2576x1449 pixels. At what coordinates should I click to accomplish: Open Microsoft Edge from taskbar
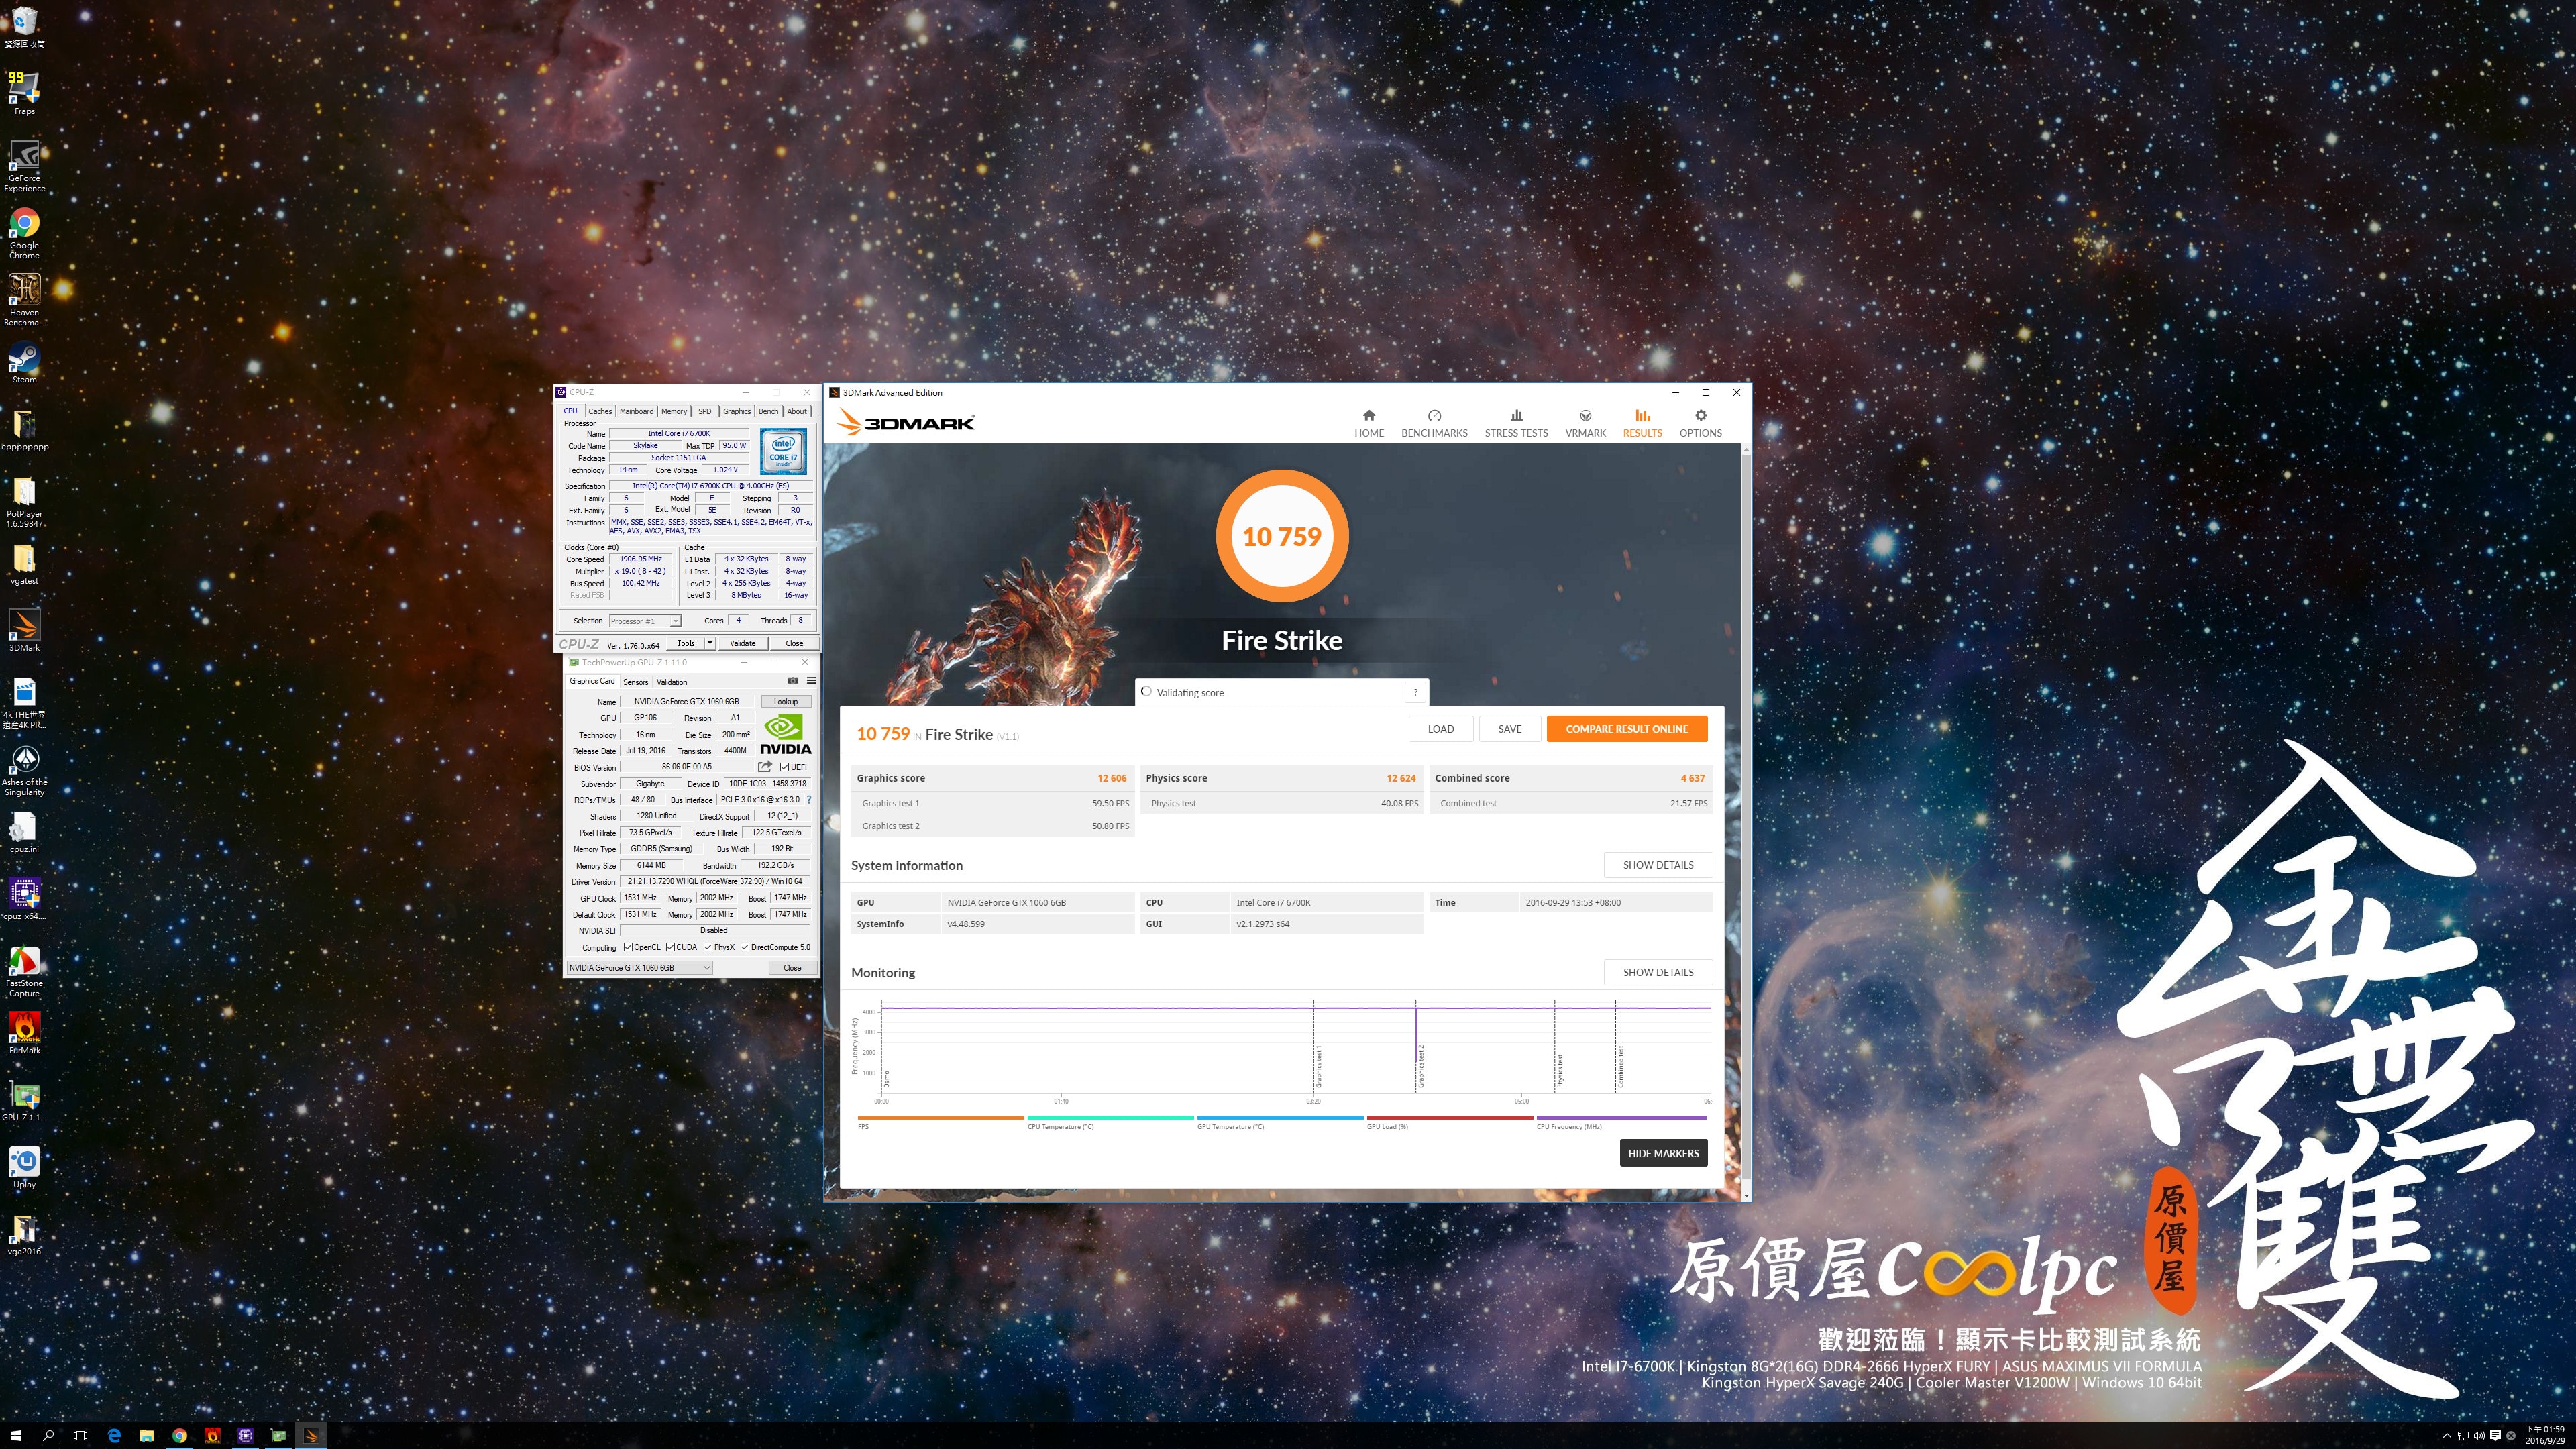tap(114, 1435)
